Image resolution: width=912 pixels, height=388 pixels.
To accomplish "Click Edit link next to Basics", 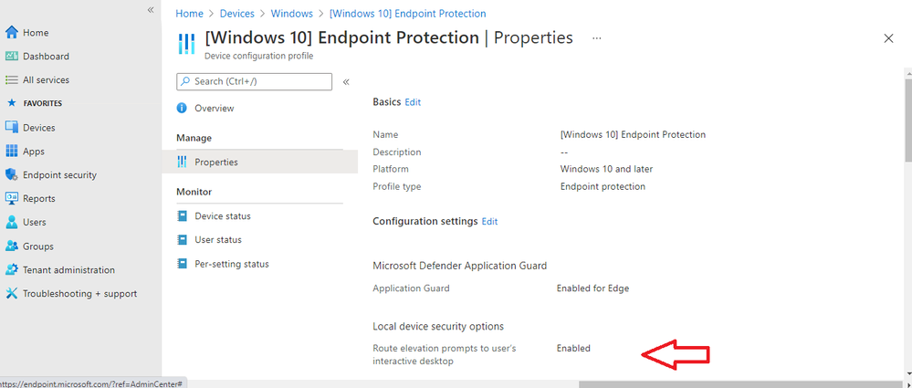I will [413, 102].
